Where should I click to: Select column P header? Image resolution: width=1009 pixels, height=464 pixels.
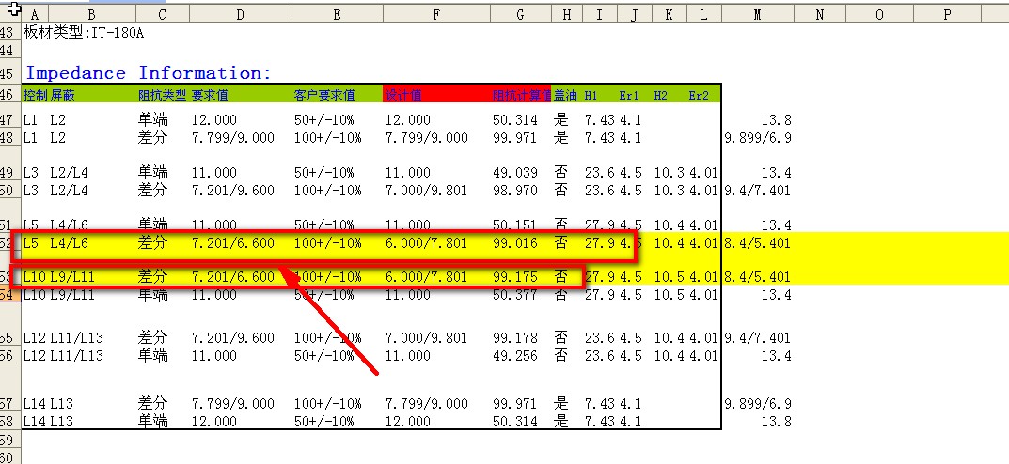pos(947,15)
